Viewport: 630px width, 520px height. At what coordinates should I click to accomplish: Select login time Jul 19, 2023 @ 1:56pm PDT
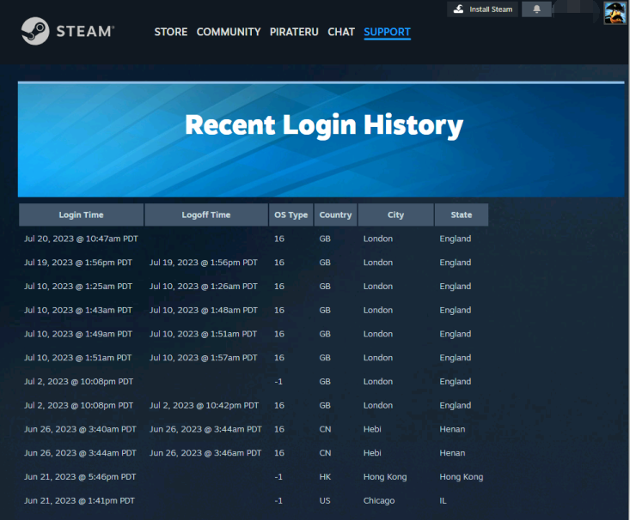[78, 263]
